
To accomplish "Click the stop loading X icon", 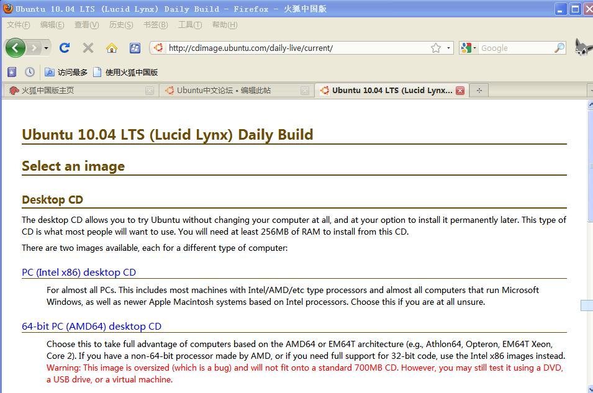I will click(88, 48).
